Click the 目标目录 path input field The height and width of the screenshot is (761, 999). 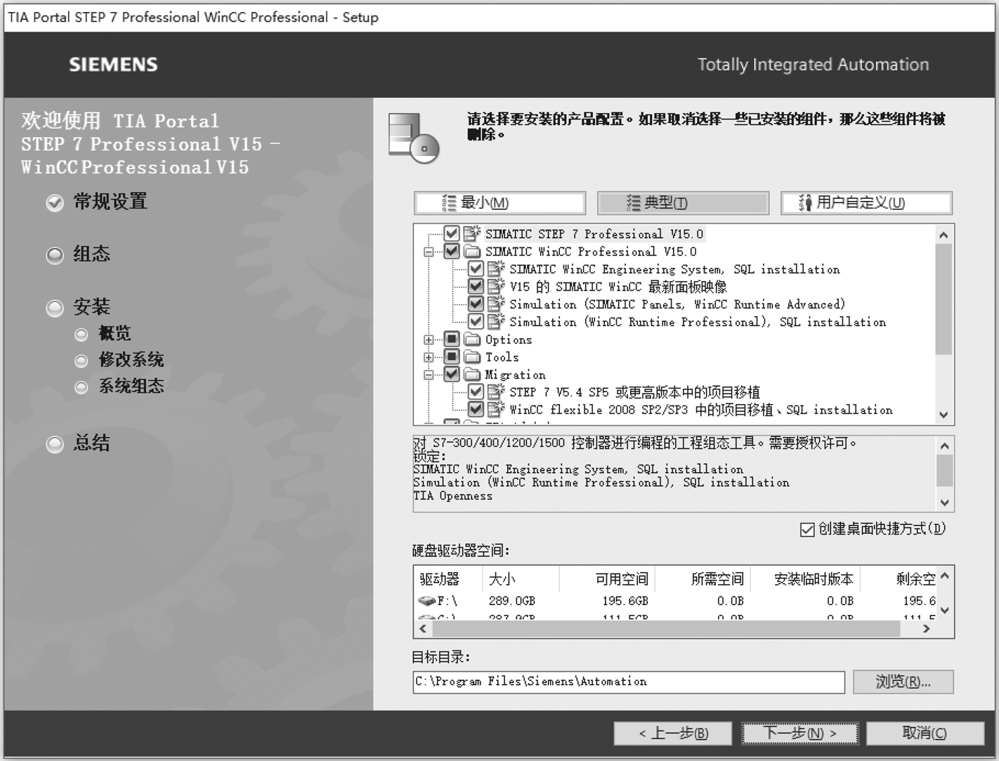click(x=629, y=682)
